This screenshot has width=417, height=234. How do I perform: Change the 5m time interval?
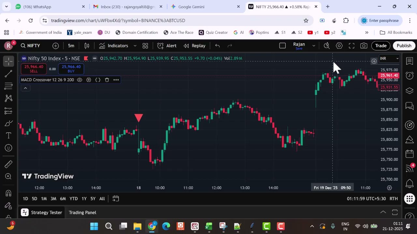[71, 46]
